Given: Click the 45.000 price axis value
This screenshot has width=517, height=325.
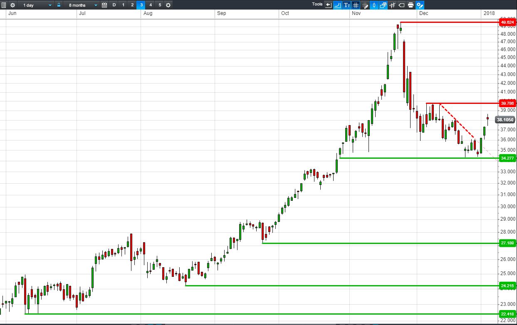Looking at the screenshot, I should (508, 57).
